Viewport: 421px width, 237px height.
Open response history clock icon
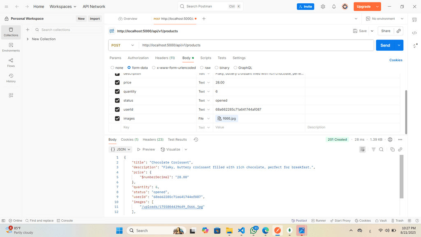coord(196,139)
